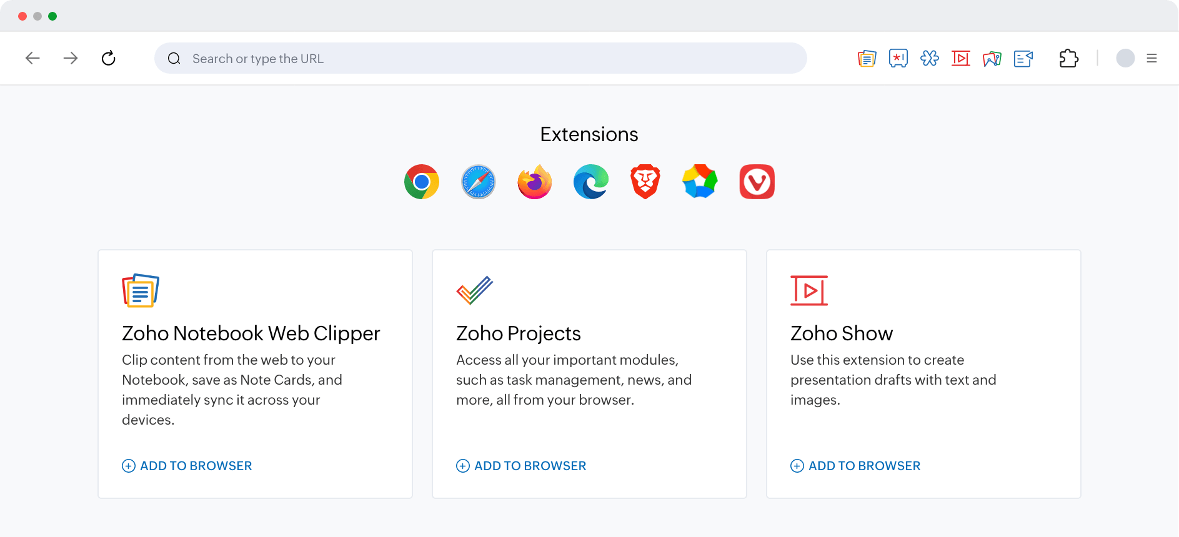The height and width of the screenshot is (537, 1179).
Task: Select the Chrome browser icon
Action: pyautogui.click(x=422, y=182)
